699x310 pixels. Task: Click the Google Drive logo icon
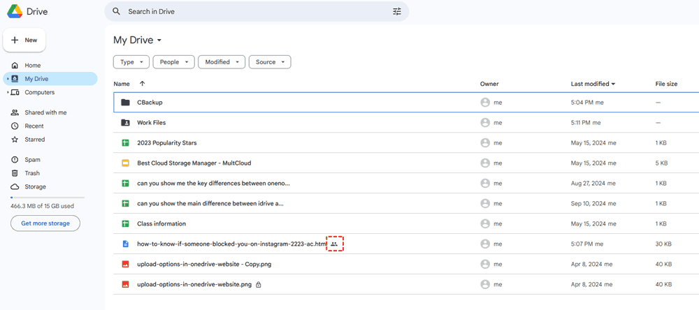tap(13, 12)
